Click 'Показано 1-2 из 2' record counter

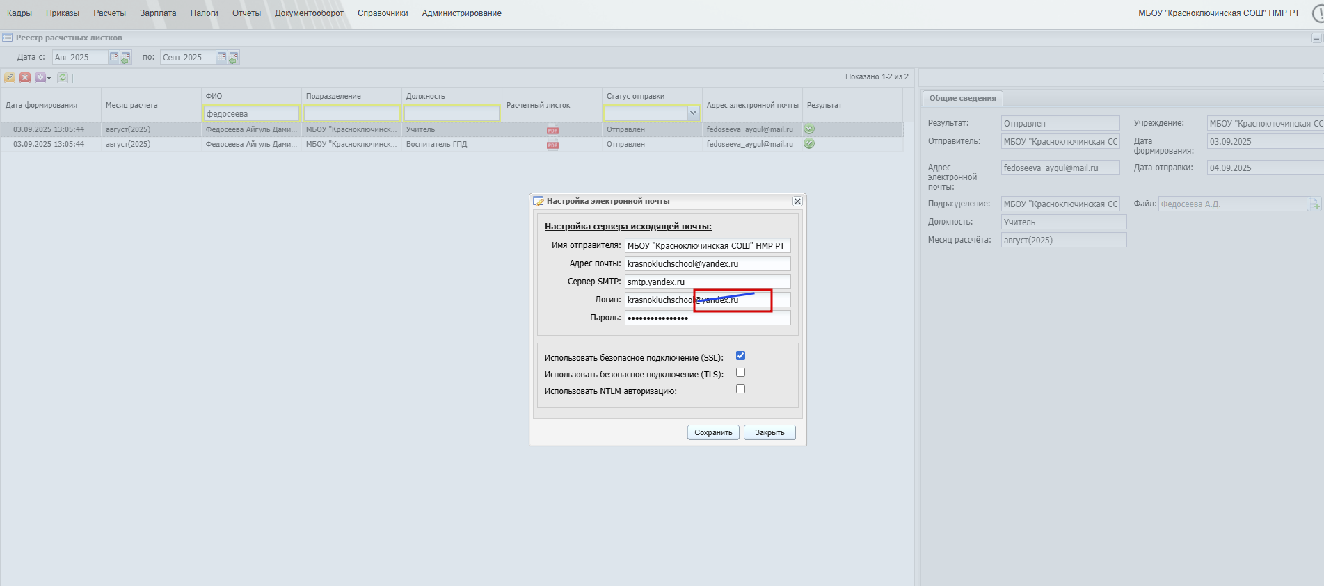(x=877, y=76)
